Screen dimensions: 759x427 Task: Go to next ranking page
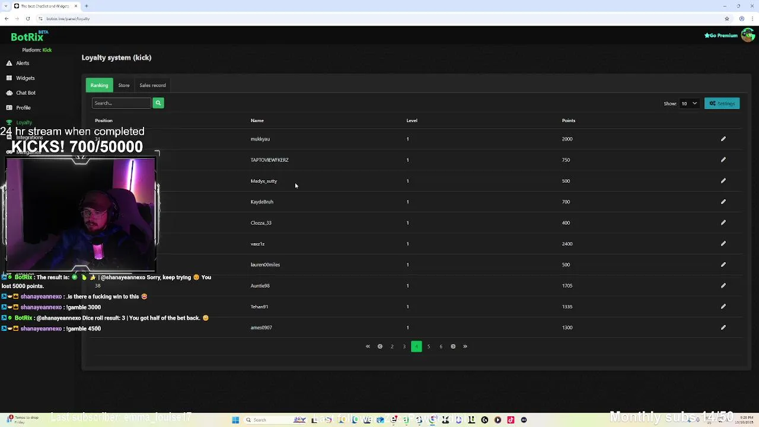coord(453,346)
